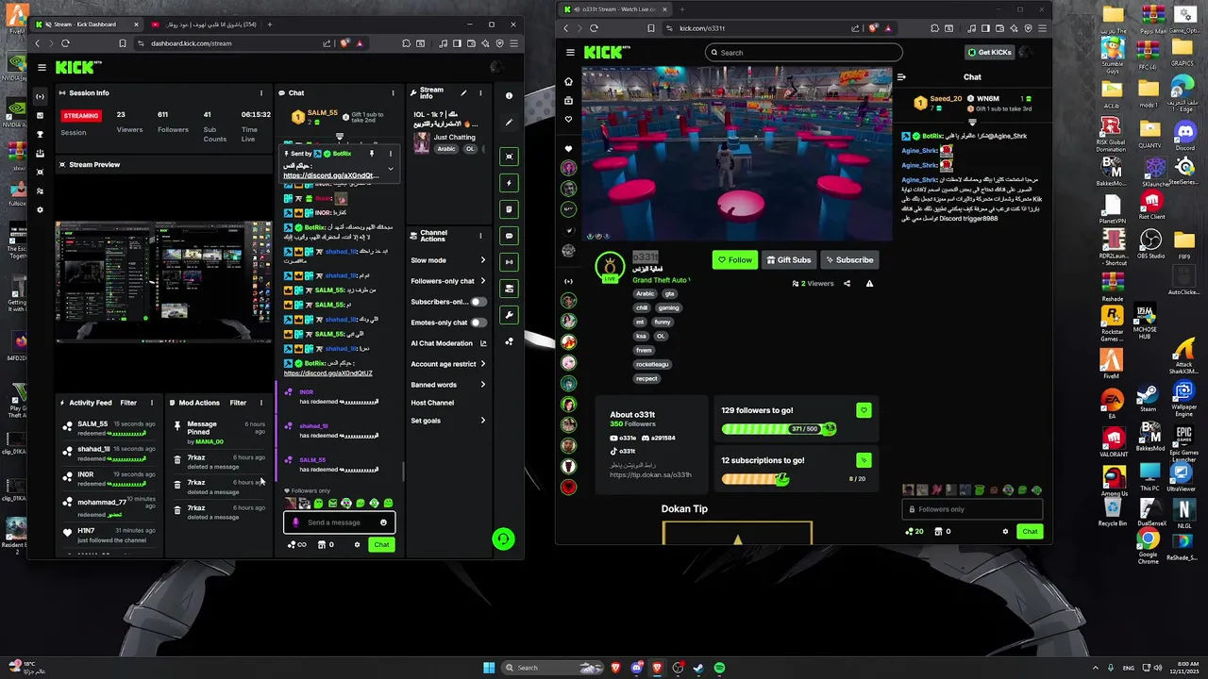Unpin the BotRix message with the pin icon
Viewport: 1208px width, 679px height.
click(372, 153)
